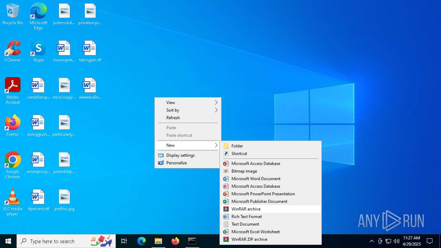Select the wwwaudio... Word file
The image size is (441, 248).
[x=90, y=89]
